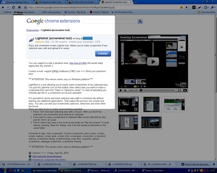217x173 pixels.
Task: Click the magnifier search button
Action: click(x=140, y=21)
